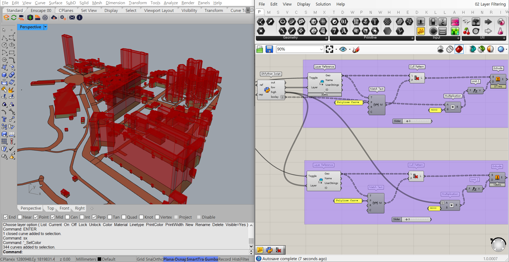The height and width of the screenshot is (262, 509).
Task: Open Enscape about info icon
Action: [x=79, y=17]
